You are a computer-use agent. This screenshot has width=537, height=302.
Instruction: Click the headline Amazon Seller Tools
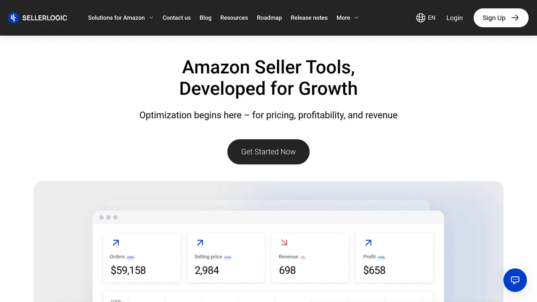[x=268, y=67]
